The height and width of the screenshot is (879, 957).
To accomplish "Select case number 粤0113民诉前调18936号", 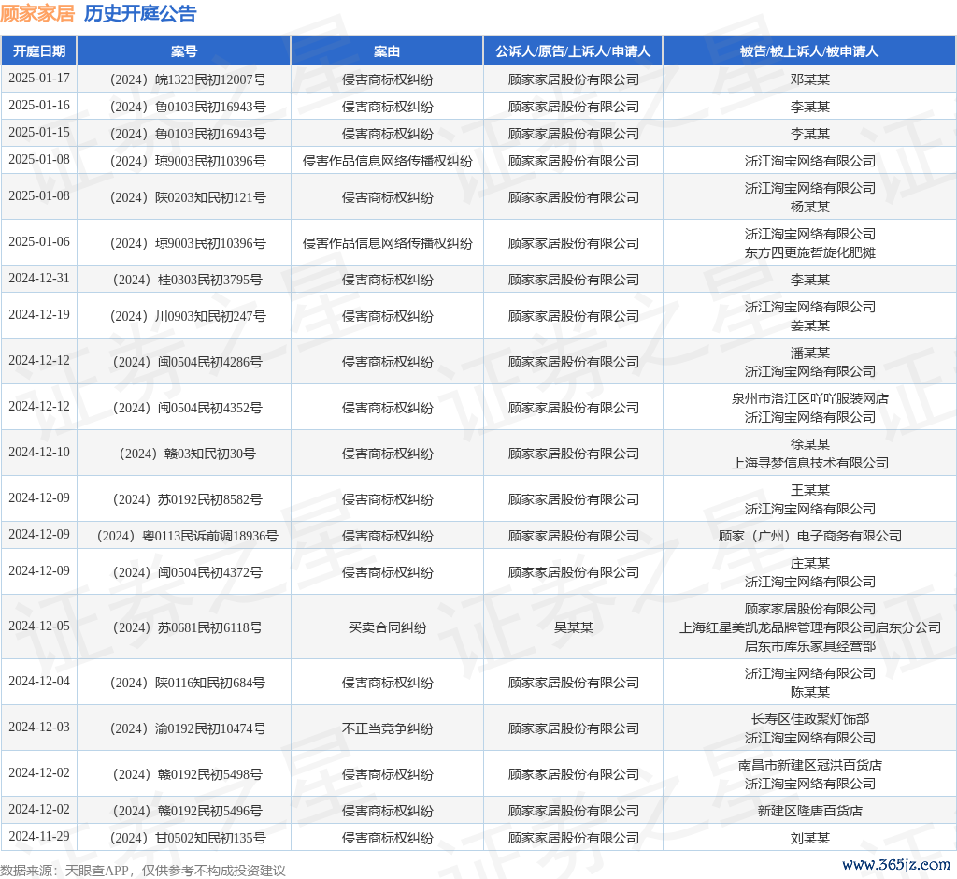I will click(188, 537).
